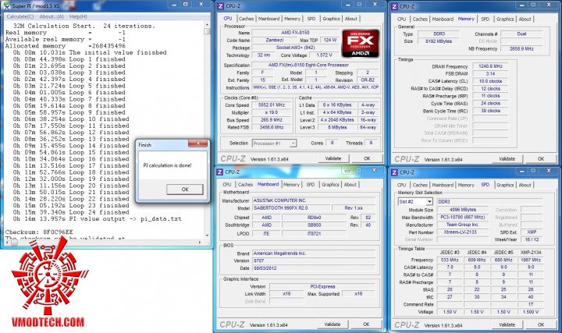Click the memory Size value '8192 MBytes'

(439, 41)
